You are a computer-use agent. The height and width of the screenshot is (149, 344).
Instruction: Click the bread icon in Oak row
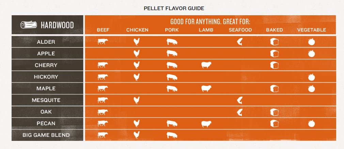click(274, 112)
